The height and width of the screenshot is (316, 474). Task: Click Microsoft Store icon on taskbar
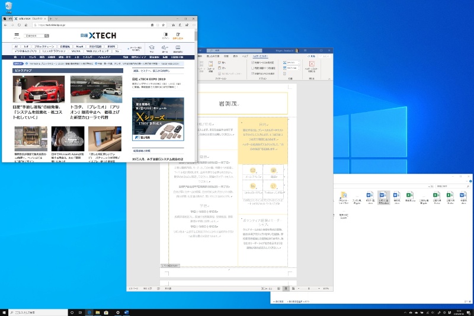(x=106, y=312)
